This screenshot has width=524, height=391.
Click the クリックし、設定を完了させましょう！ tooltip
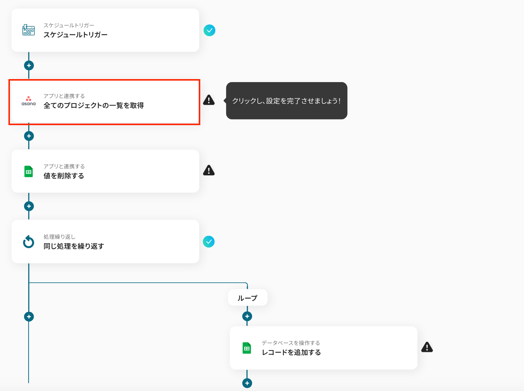tap(287, 101)
